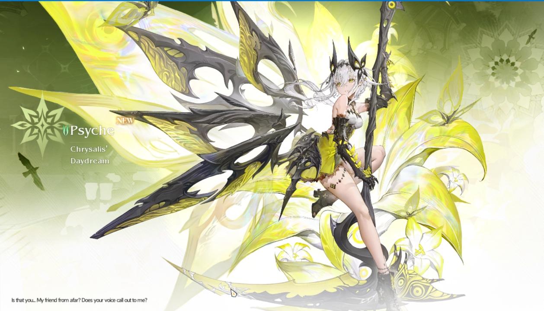Click the small bird in the top-right corner
The width and height of the screenshot is (544, 311).
tap(531, 36)
